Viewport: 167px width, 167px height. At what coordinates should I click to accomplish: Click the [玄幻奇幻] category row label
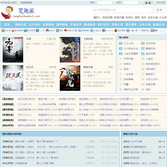pos(8,99)
